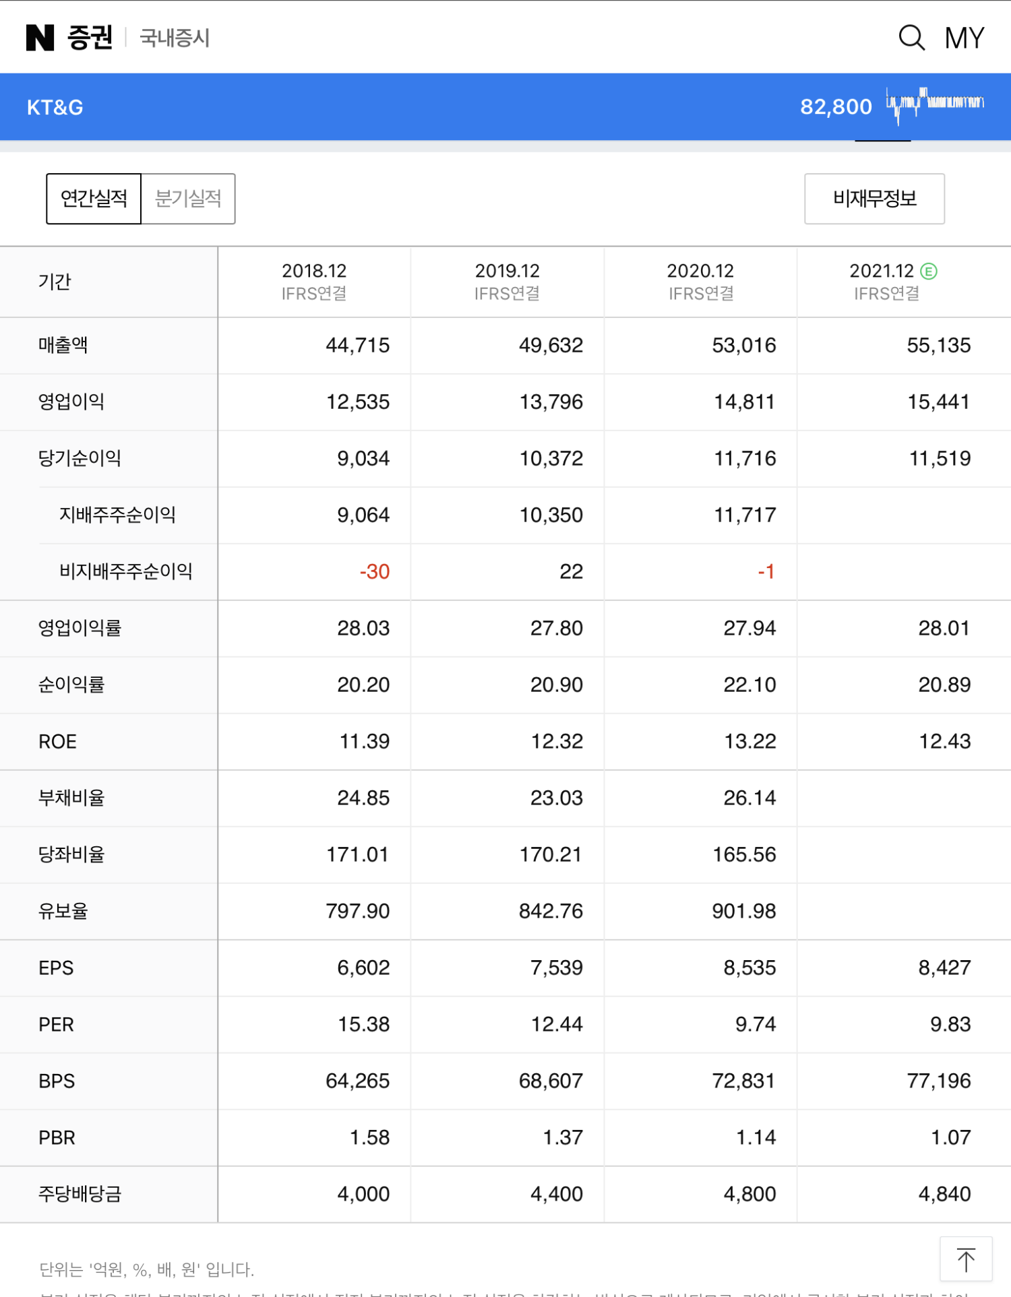Tap the KT&G stock name
The height and width of the screenshot is (1297, 1011).
tap(55, 107)
